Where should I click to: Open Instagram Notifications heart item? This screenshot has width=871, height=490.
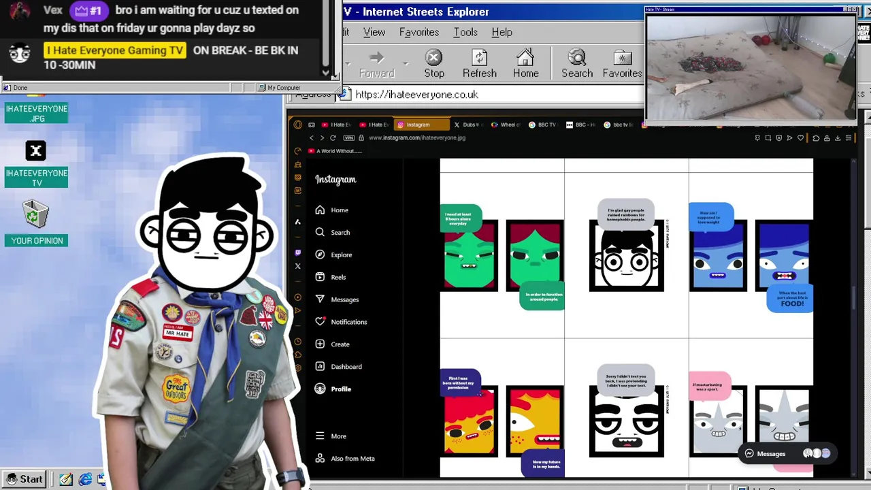pyautogui.click(x=341, y=322)
